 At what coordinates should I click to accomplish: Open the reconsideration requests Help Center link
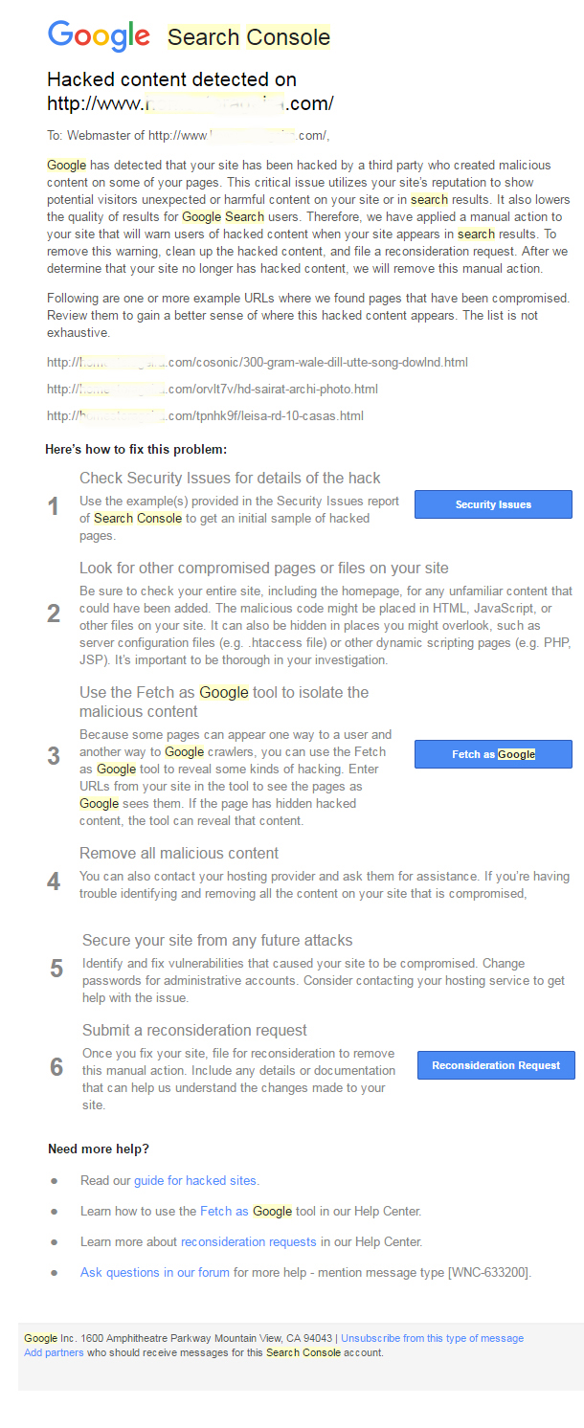[x=248, y=1241]
